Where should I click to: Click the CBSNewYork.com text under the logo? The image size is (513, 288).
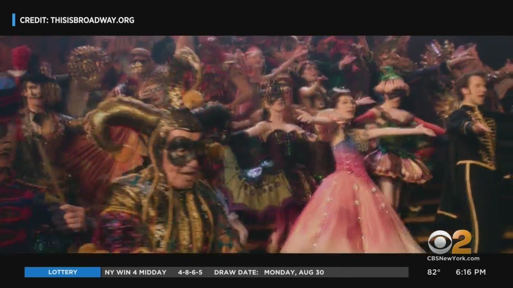tap(453, 258)
